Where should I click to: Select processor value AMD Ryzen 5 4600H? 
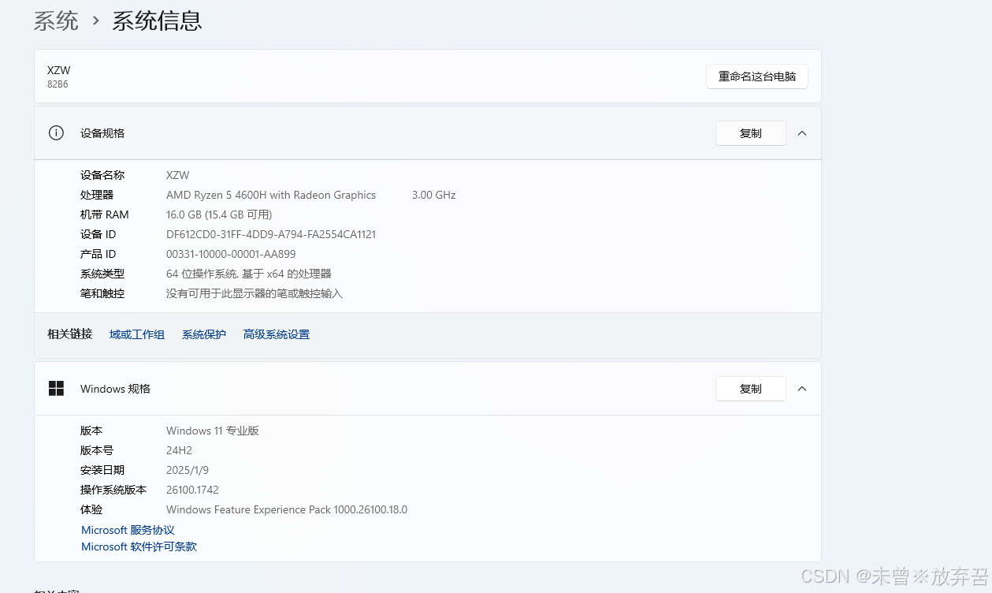[271, 195]
